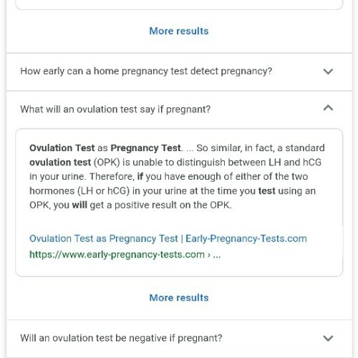Open the Ovulation Test as Pregnancy Test link
The height and width of the screenshot is (358, 358).
coord(168,238)
